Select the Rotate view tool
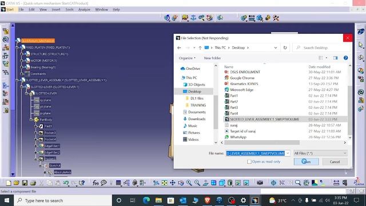 click(181, 183)
